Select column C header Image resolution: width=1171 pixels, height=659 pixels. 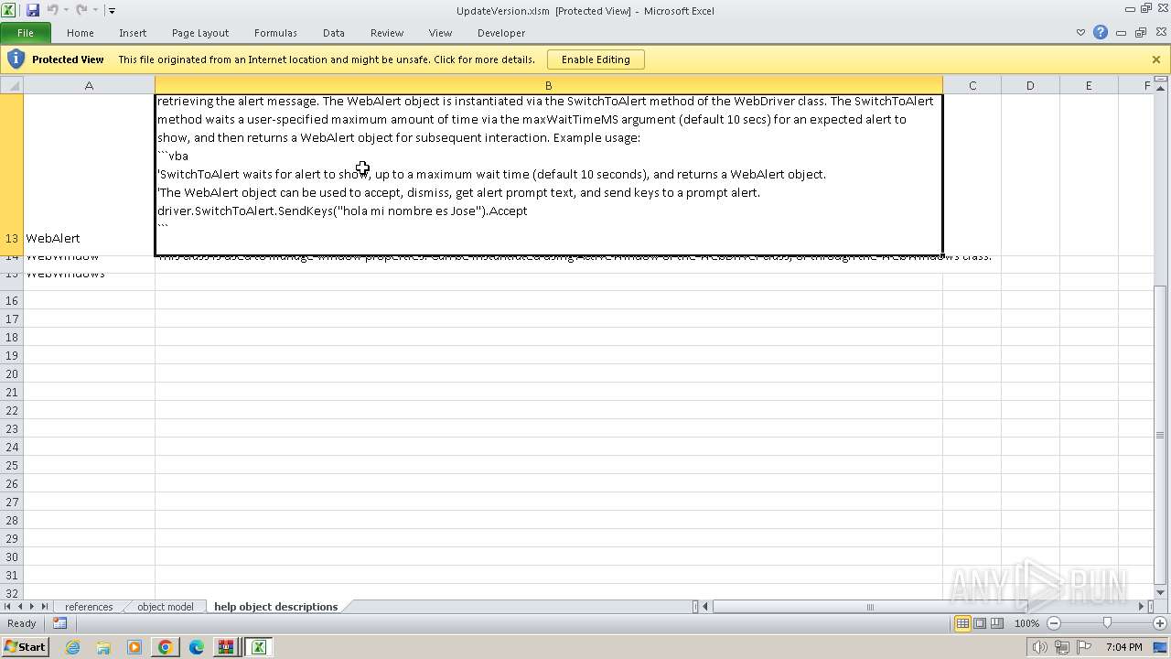coord(972,85)
